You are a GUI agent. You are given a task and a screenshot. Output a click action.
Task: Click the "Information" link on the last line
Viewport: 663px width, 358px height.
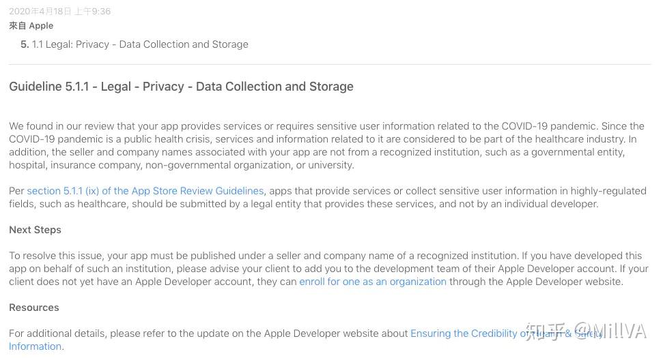point(36,346)
